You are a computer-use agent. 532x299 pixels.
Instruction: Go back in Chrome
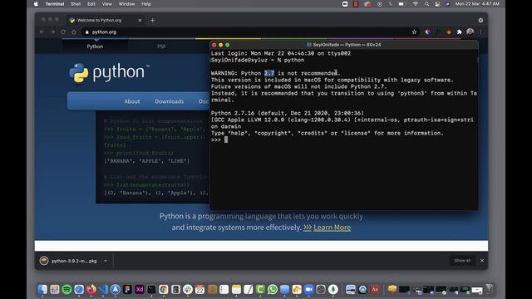[42, 32]
